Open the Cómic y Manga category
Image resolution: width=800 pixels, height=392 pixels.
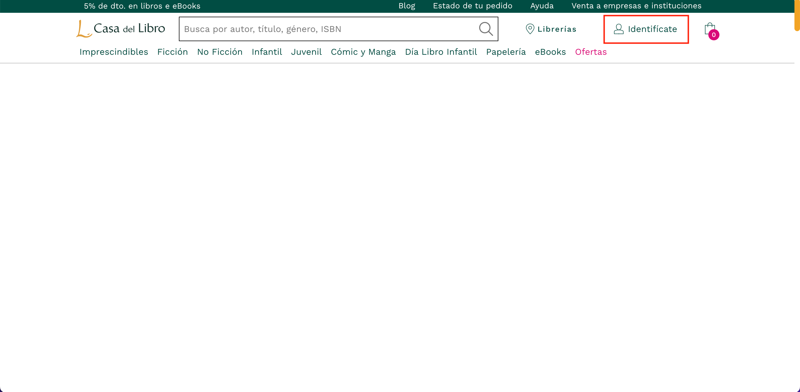(x=363, y=52)
